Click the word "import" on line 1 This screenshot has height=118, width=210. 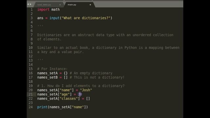click(43, 10)
